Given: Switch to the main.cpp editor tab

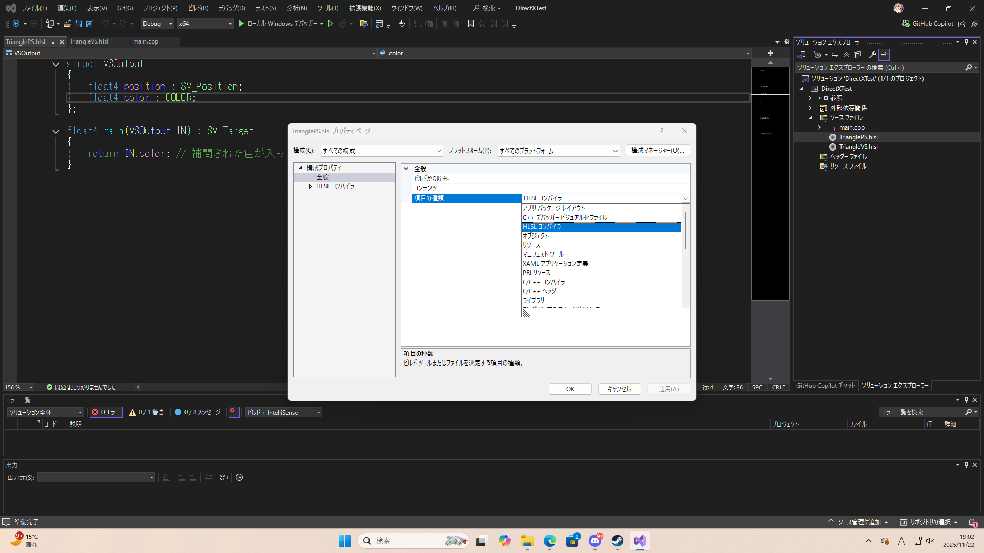Looking at the screenshot, I should click(146, 41).
